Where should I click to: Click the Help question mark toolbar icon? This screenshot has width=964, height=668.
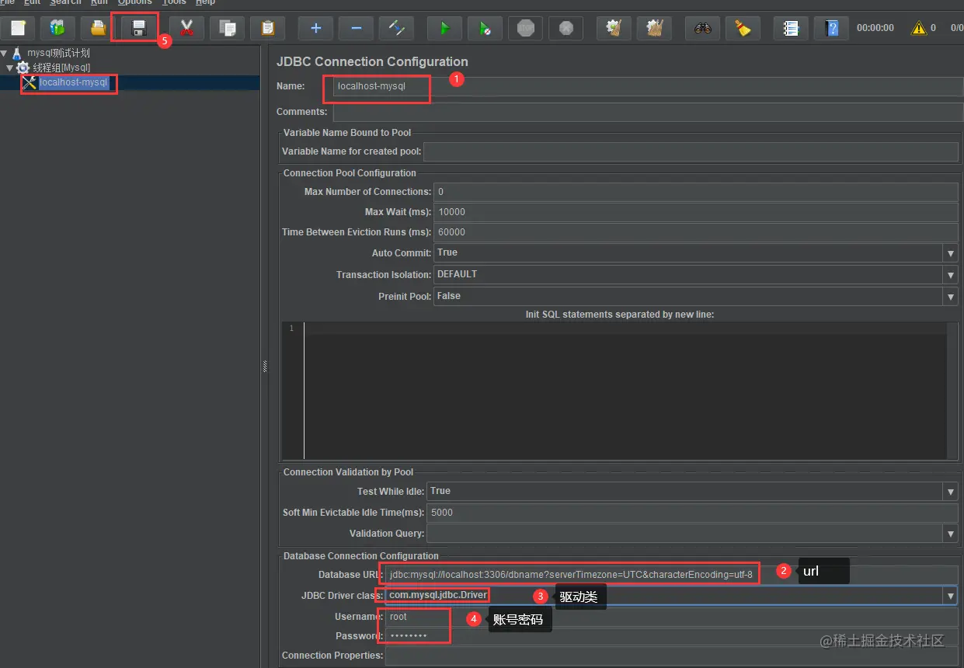click(x=831, y=29)
